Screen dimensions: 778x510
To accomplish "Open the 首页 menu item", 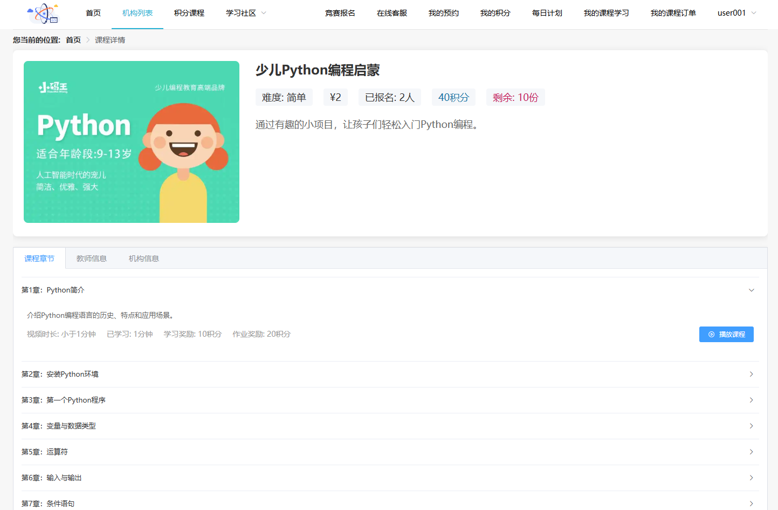I will 93,13.
